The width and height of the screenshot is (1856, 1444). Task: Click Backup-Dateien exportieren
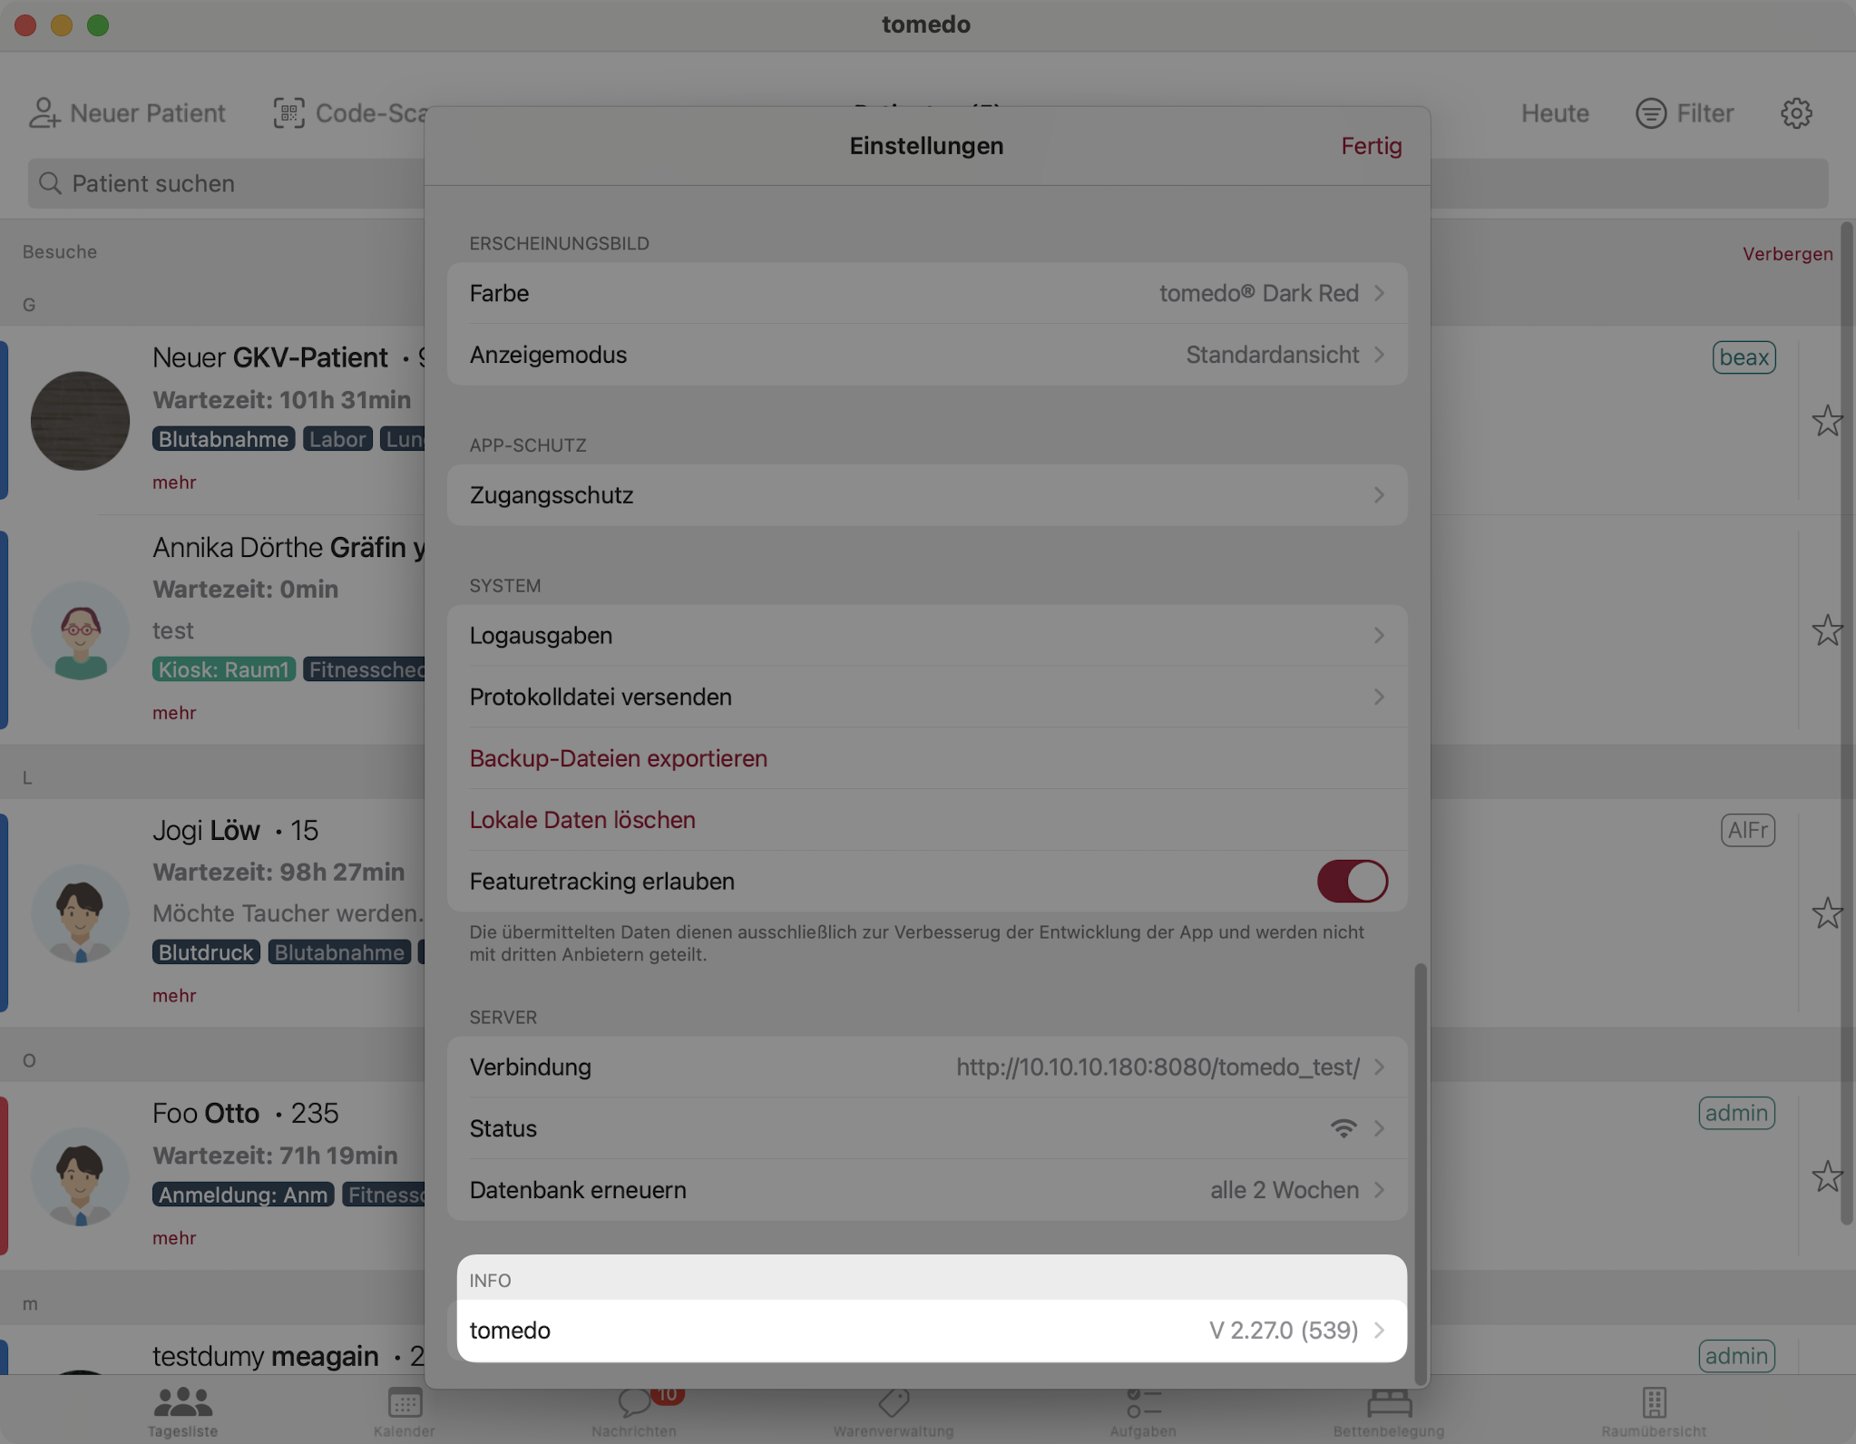(x=619, y=758)
